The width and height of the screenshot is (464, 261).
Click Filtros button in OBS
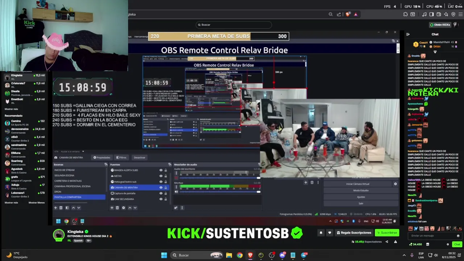pos(121,158)
